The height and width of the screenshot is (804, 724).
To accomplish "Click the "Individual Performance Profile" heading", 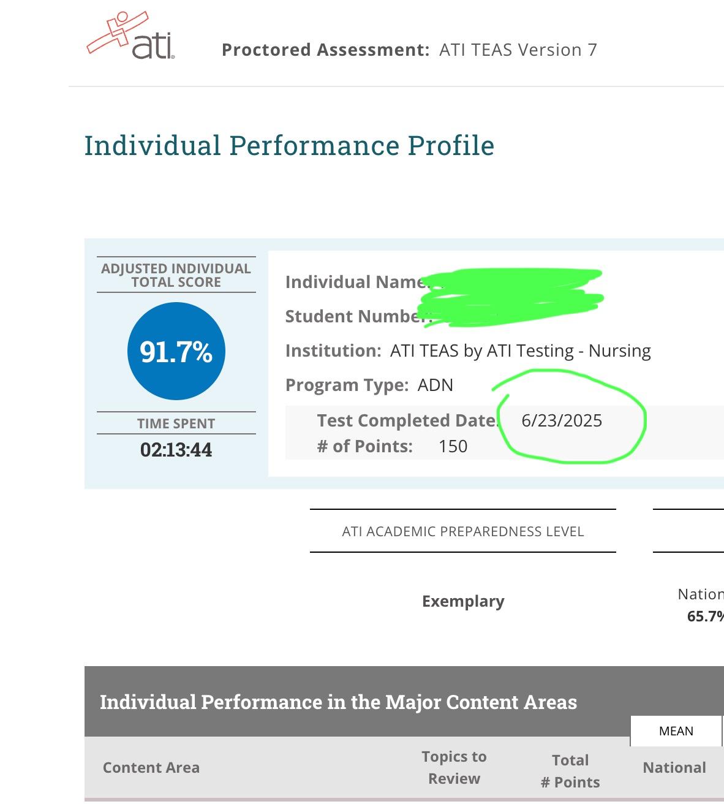I will [x=289, y=146].
